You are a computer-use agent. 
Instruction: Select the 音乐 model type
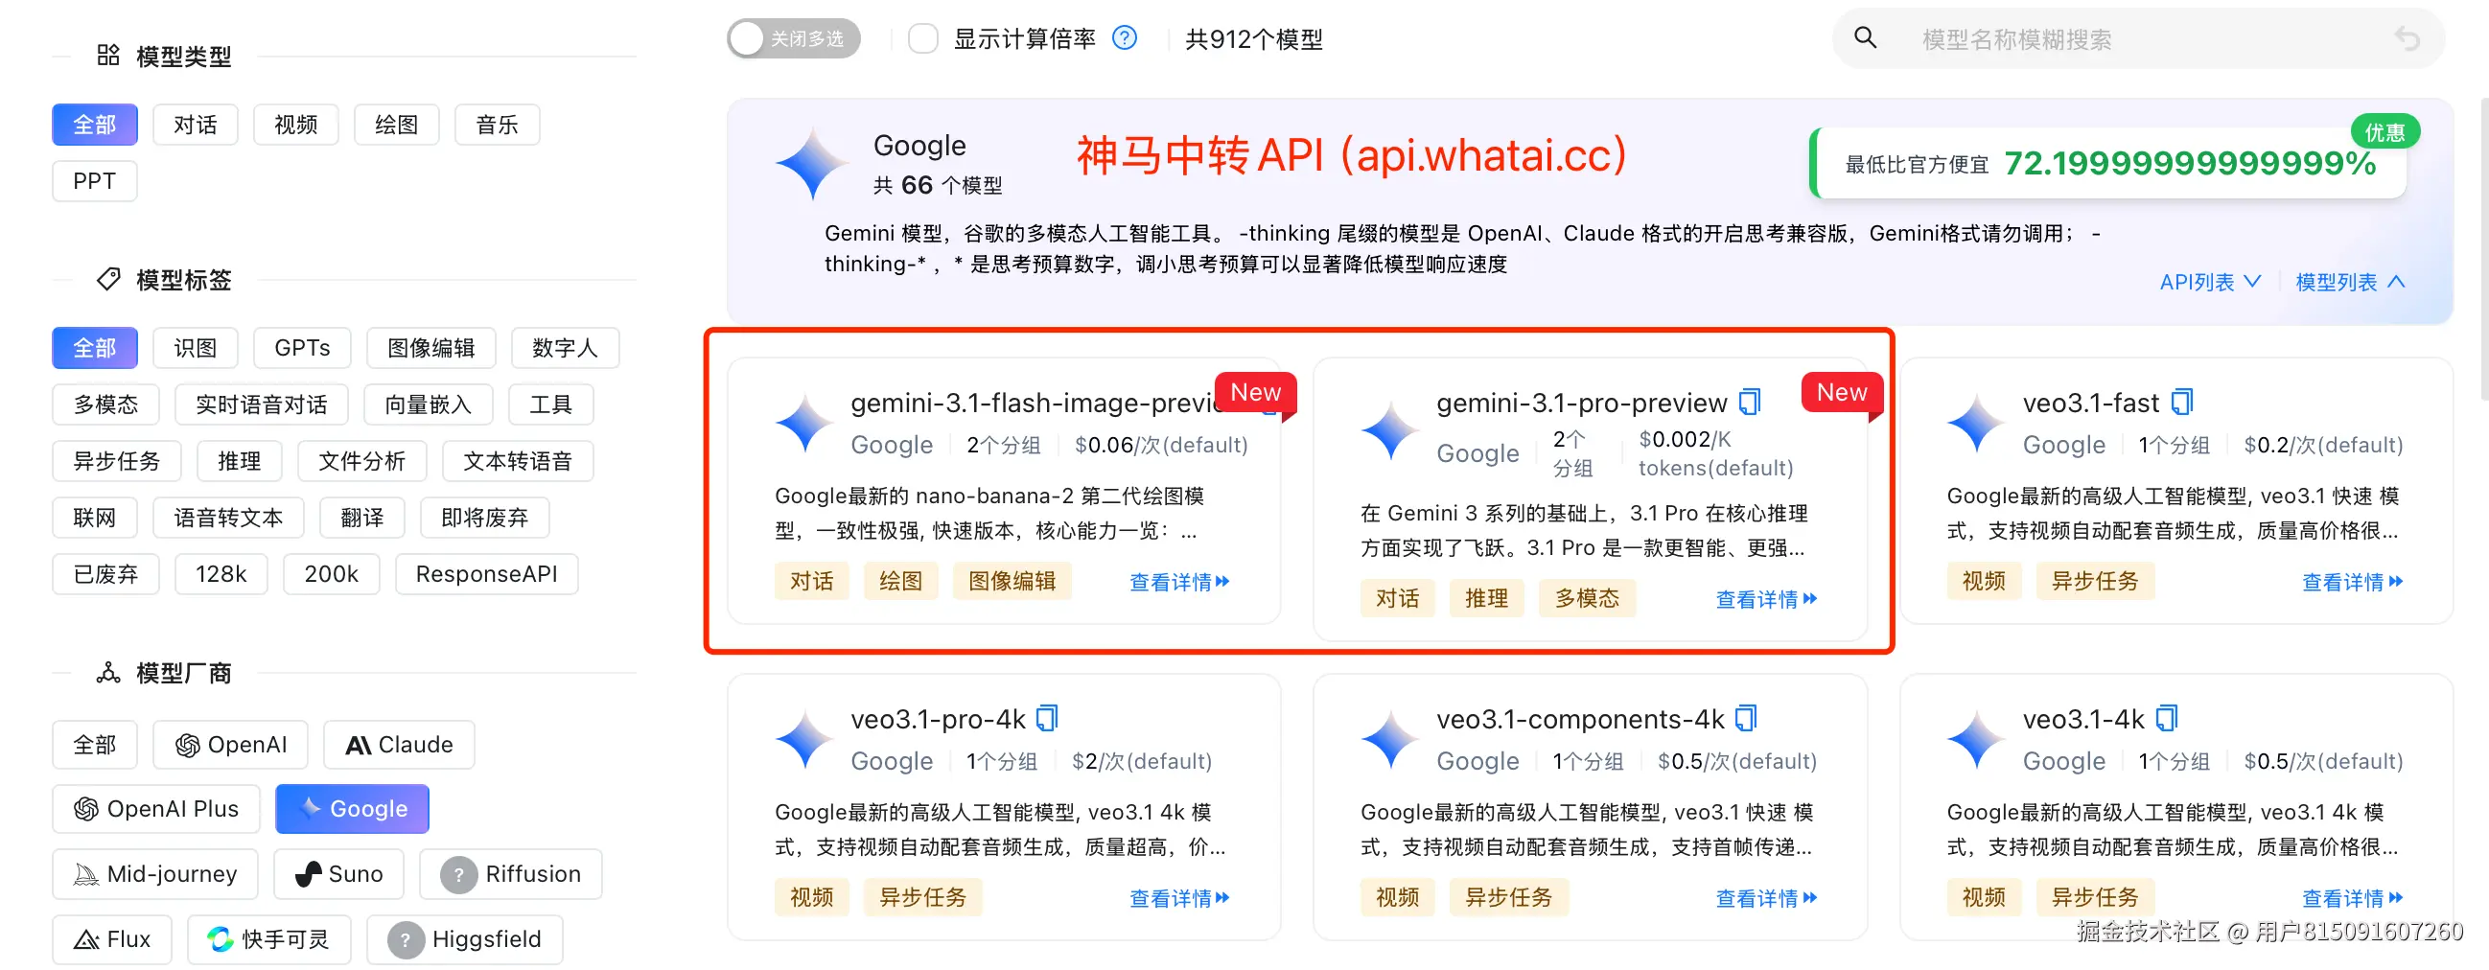click(x=497, y=125)
